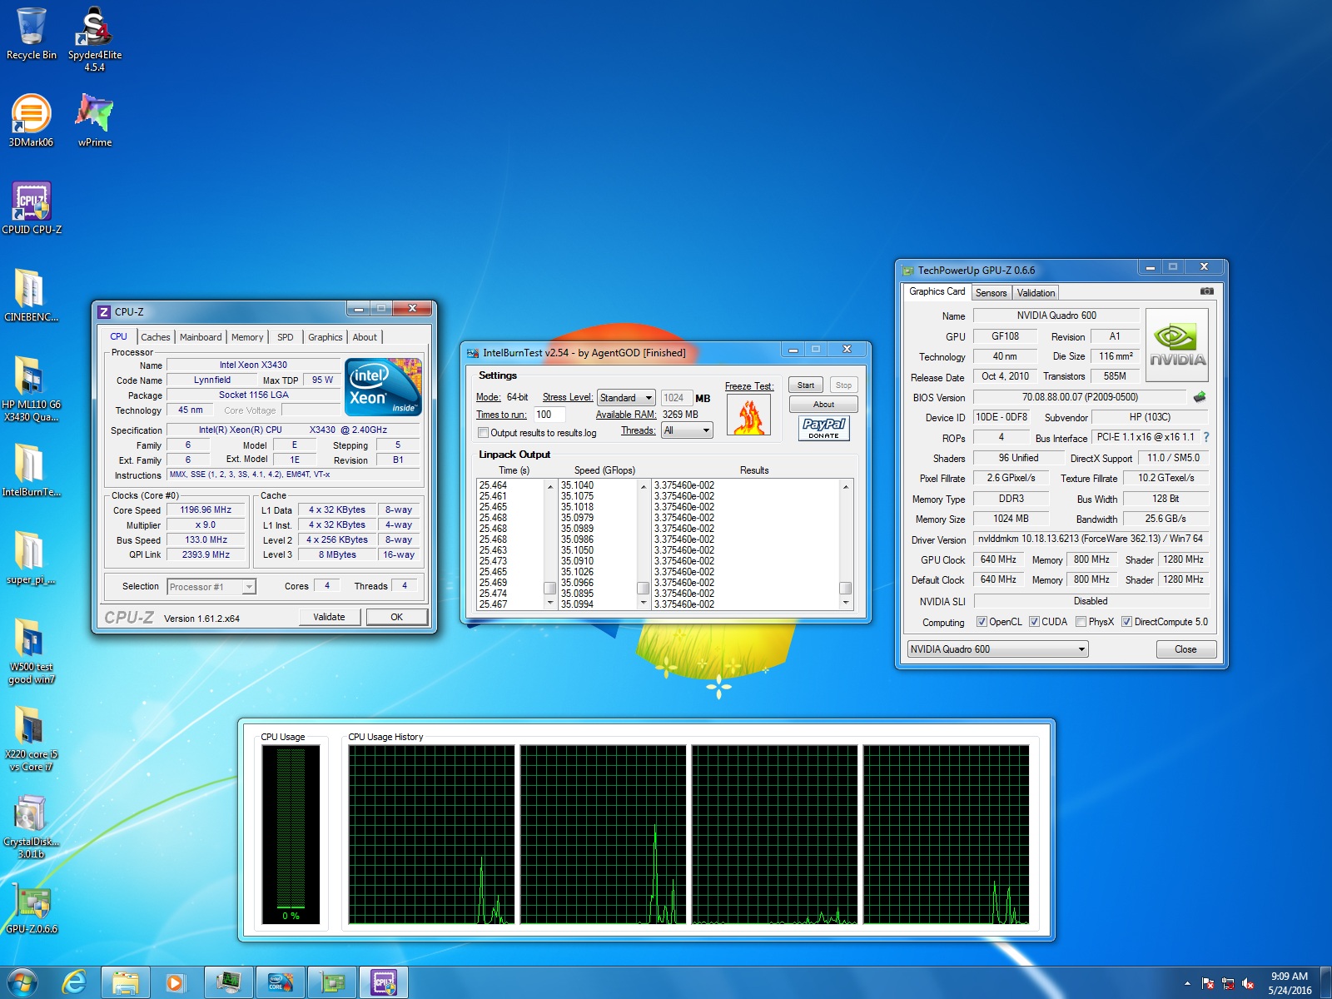The image size is (1332, 999).
Task: Click the Speed column scrollbar thumb
Action: tap(643, 588)
